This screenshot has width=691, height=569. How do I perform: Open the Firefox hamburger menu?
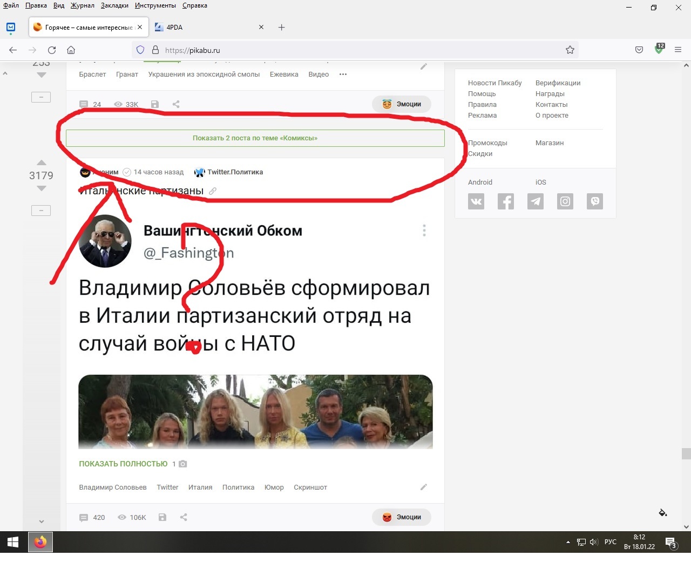pyautogui.click(x=678, y=50)
